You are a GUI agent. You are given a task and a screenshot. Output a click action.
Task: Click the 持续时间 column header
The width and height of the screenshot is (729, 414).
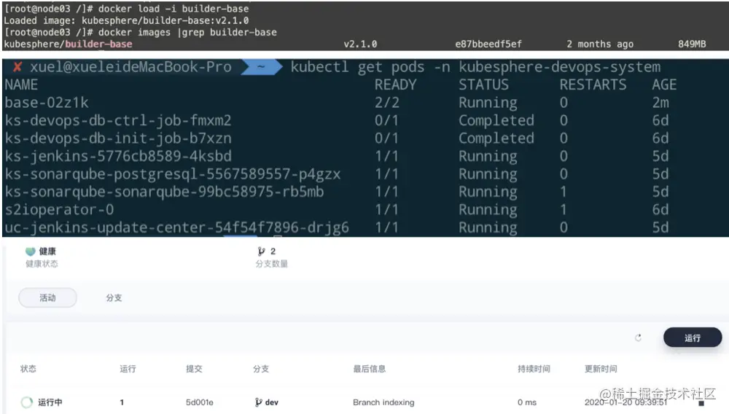tap(534, 369)
